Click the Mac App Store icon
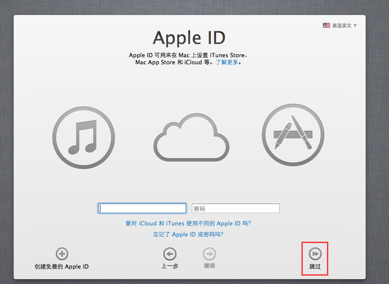The image size is (389, 284). point(293,135)
